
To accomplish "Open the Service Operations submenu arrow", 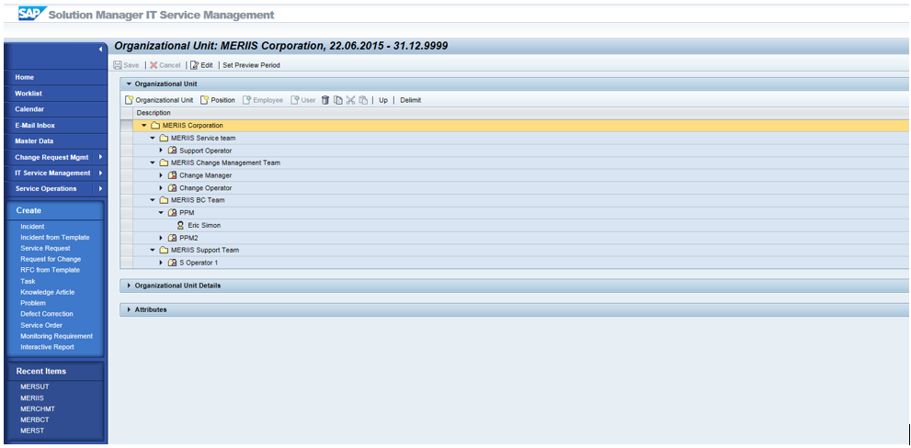I will click(100, 188).
